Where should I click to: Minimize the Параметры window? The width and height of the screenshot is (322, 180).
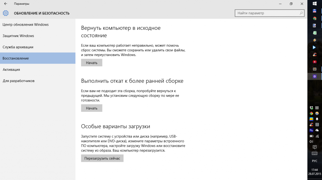280,4
